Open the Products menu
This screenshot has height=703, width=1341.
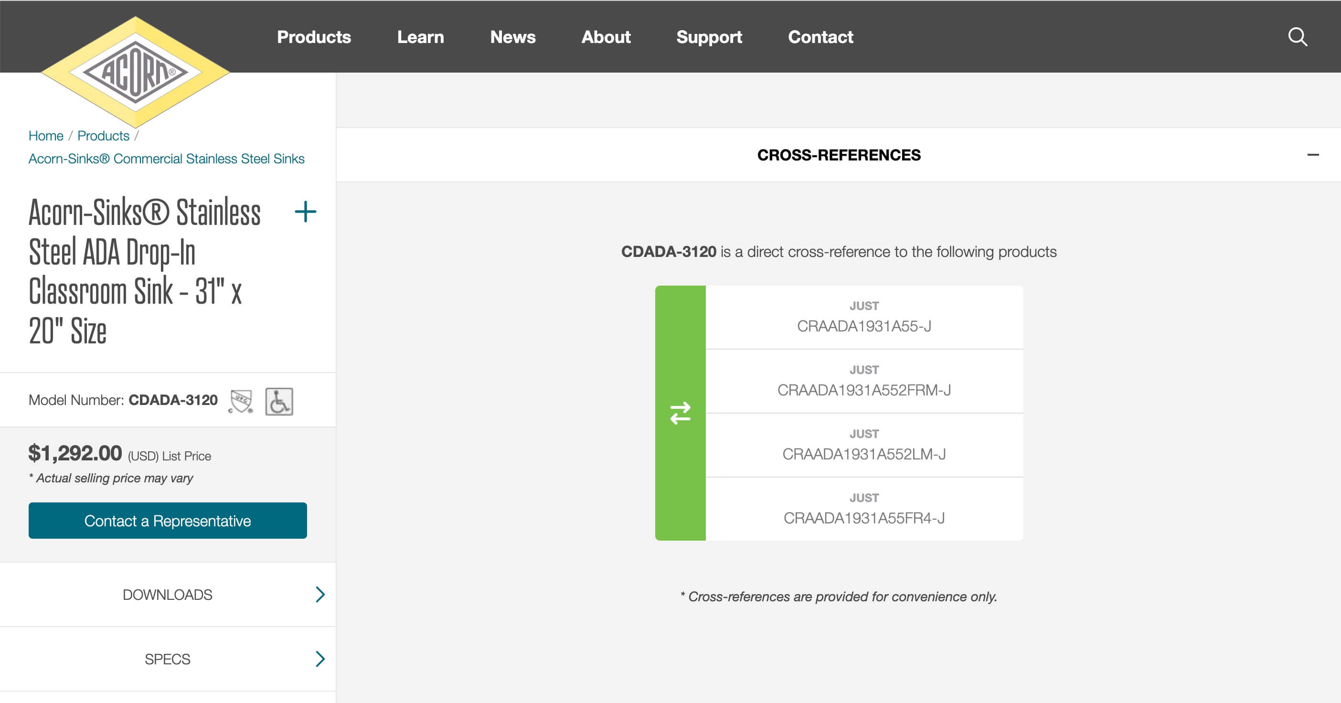(x=314, y=37)
